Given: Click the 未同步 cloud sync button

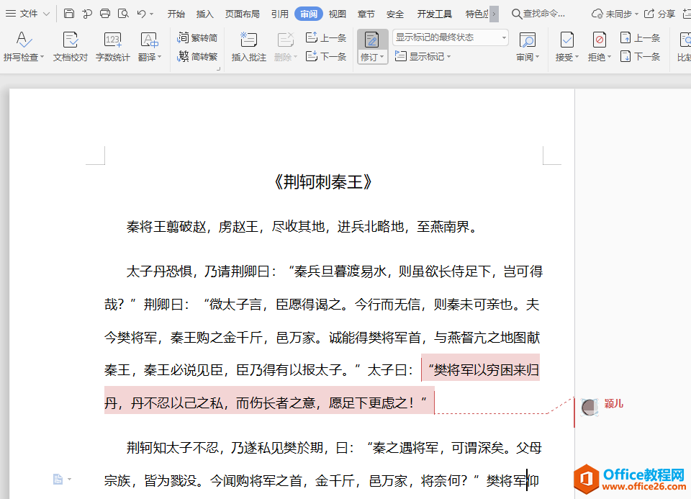Looking at the screenshot, I should [615, 14].
